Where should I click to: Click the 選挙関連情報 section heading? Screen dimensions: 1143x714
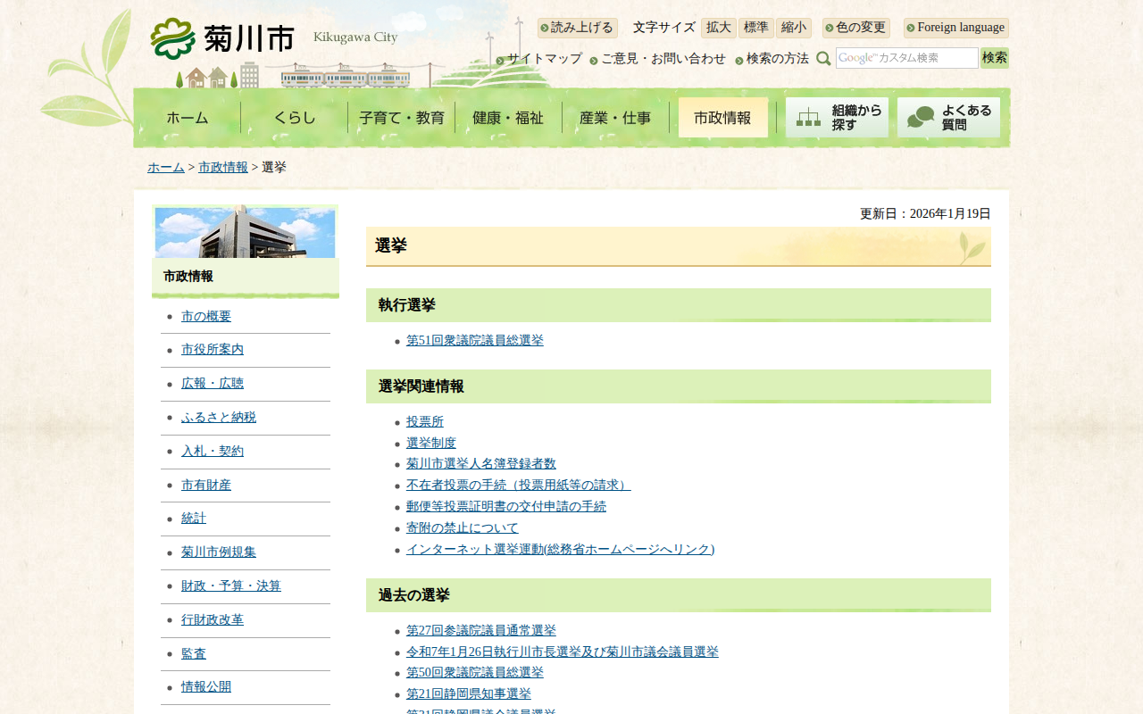pyautogui.click(x=679, y=386)
